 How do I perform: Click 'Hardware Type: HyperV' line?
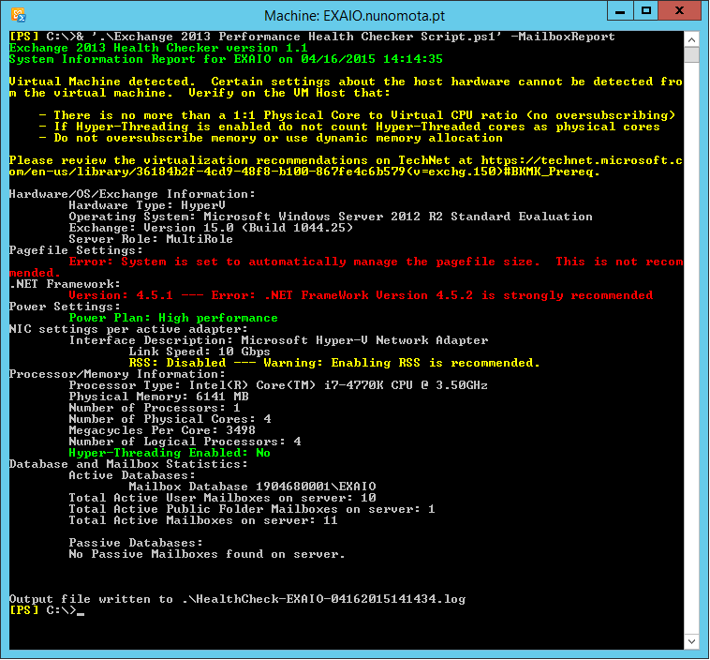147,205
